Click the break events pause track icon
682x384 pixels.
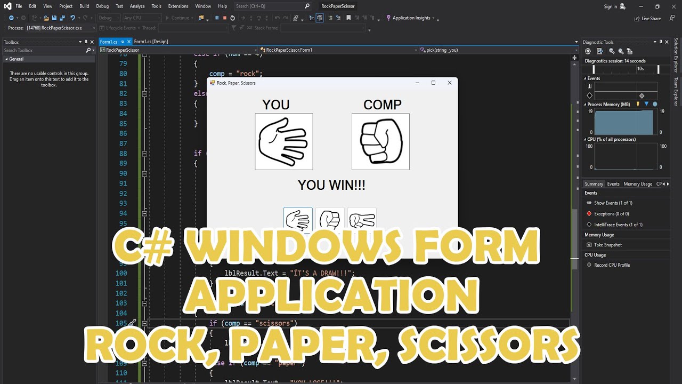point(589,86)
